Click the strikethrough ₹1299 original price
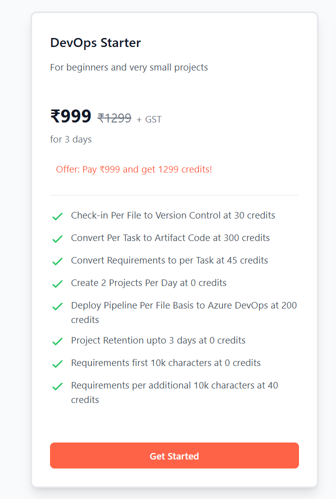The width and height of the screenshot is (336, 499). pos(114,118)
